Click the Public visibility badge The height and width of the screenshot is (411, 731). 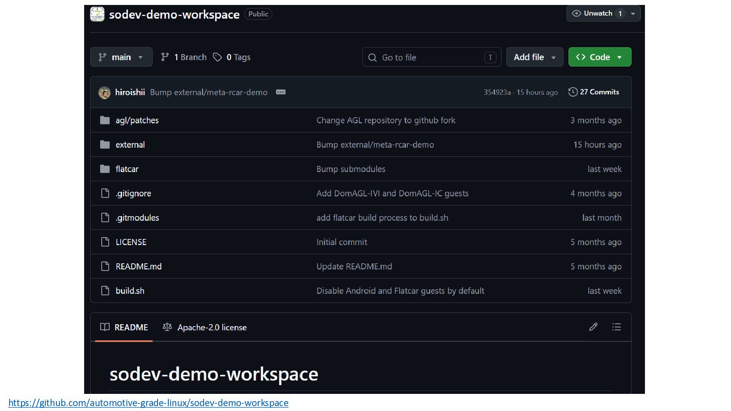(x=258, y=14)
